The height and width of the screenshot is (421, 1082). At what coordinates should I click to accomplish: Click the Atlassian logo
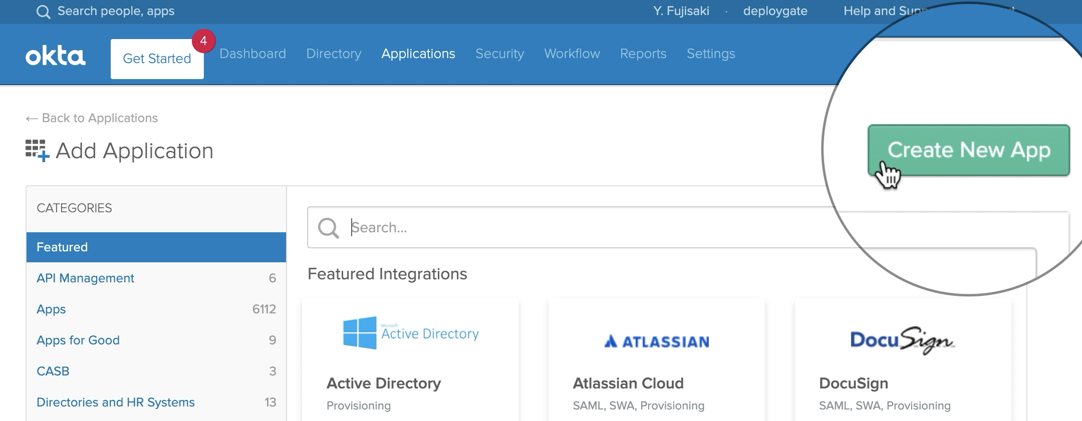tap(657, 341)
